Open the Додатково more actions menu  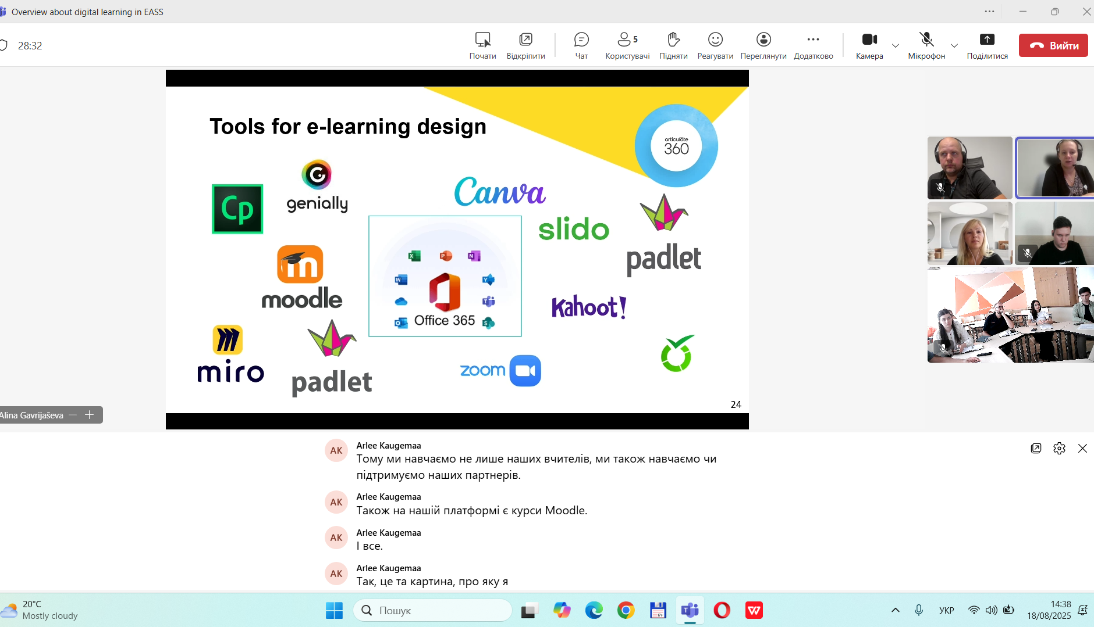814,45
